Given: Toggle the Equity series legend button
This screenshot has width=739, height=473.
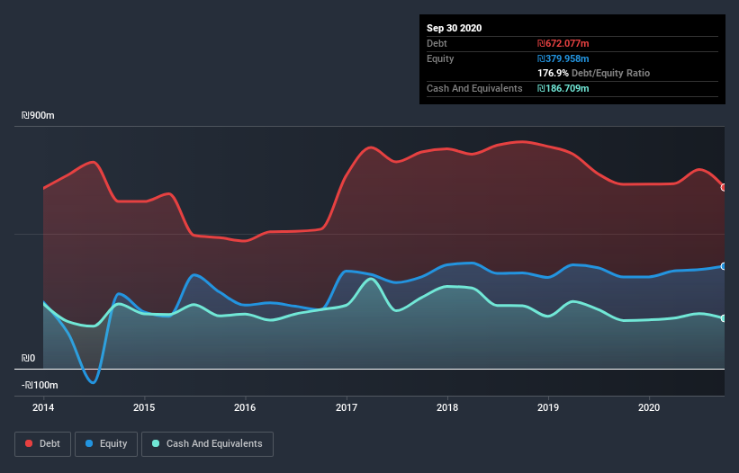Looking at the screenshot, I should [106, 444].
